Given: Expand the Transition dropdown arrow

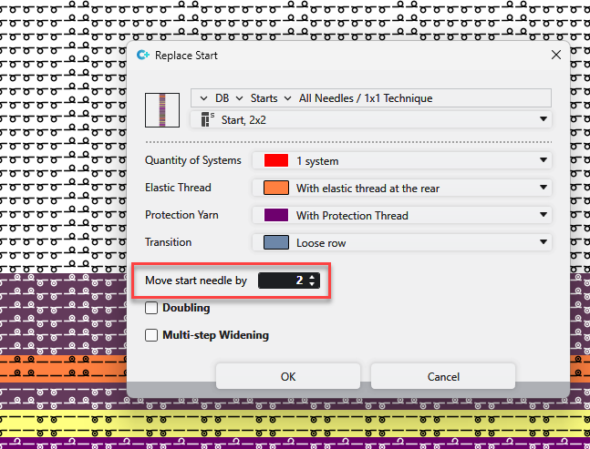Looking at the screenshot, I should (544, 243).
